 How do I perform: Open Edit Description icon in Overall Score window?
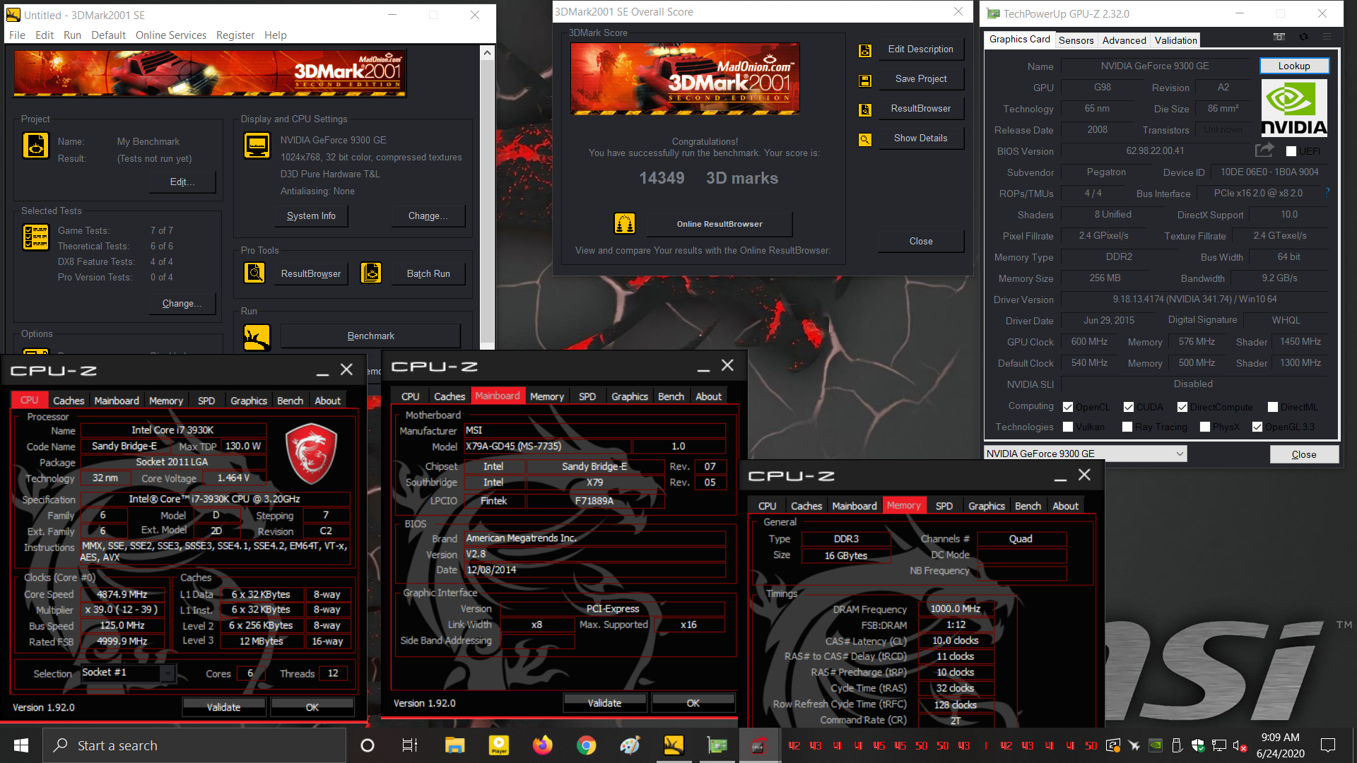coord(864,51)
